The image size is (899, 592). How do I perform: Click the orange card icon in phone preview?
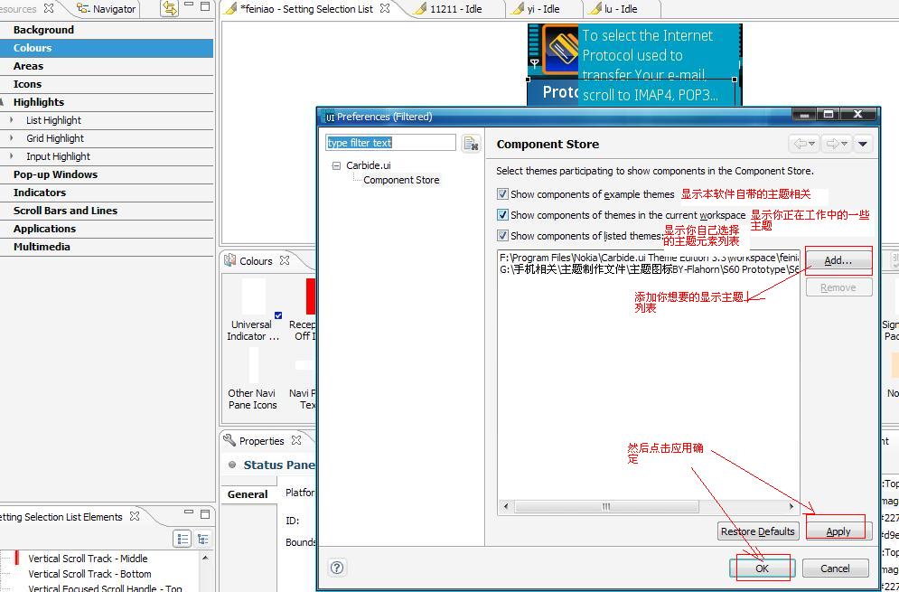tap(559, 51)
